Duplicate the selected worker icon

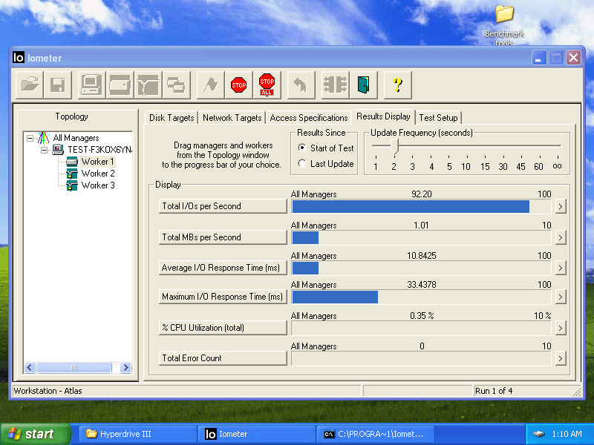click(x=176, y=85)
